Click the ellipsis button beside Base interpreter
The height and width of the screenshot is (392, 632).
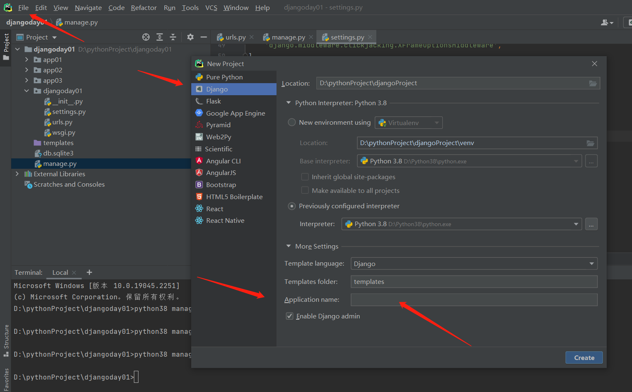[x=591, y=161]
